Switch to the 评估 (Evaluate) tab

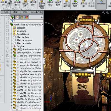click(25, 12)
